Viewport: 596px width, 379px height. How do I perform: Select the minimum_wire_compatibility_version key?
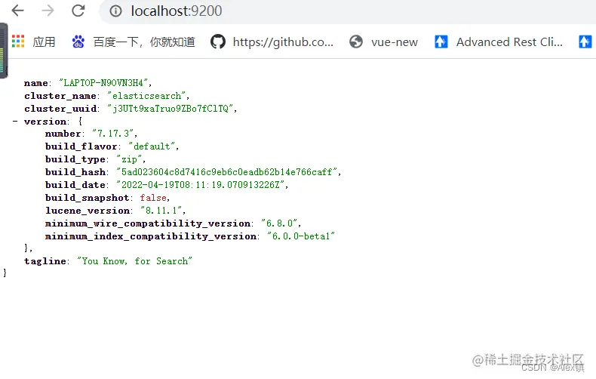147,223
